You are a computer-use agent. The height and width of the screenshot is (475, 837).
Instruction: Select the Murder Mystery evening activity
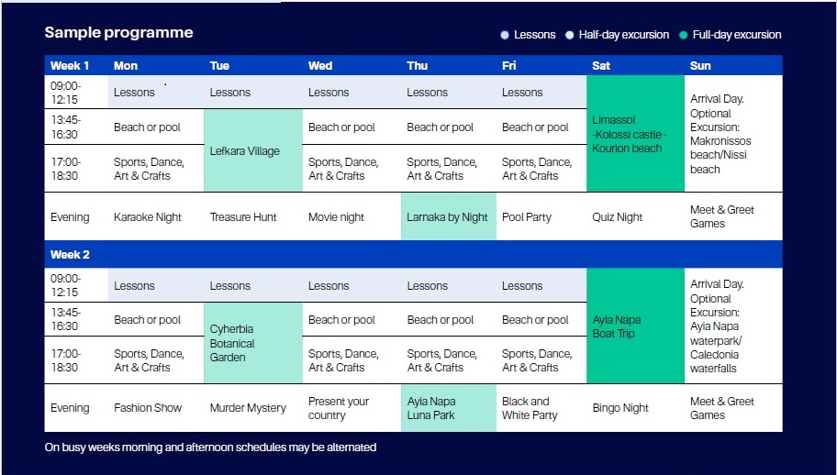point(248,408)
